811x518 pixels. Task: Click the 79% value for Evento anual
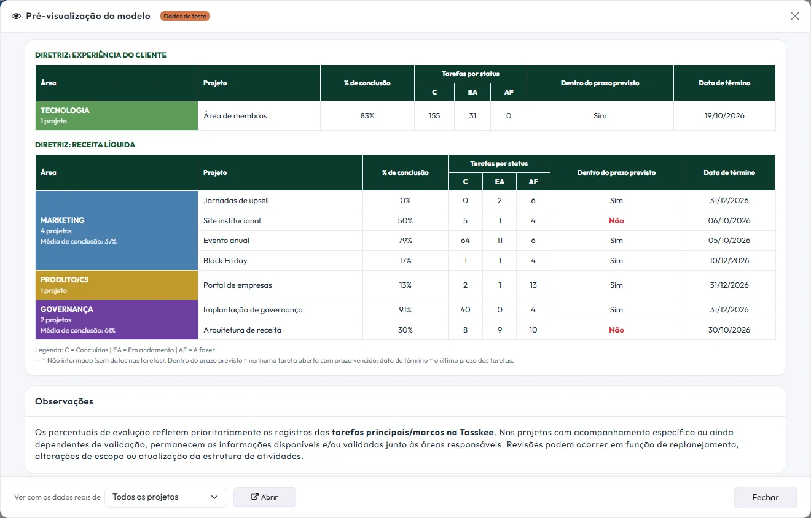pos(405,241)
